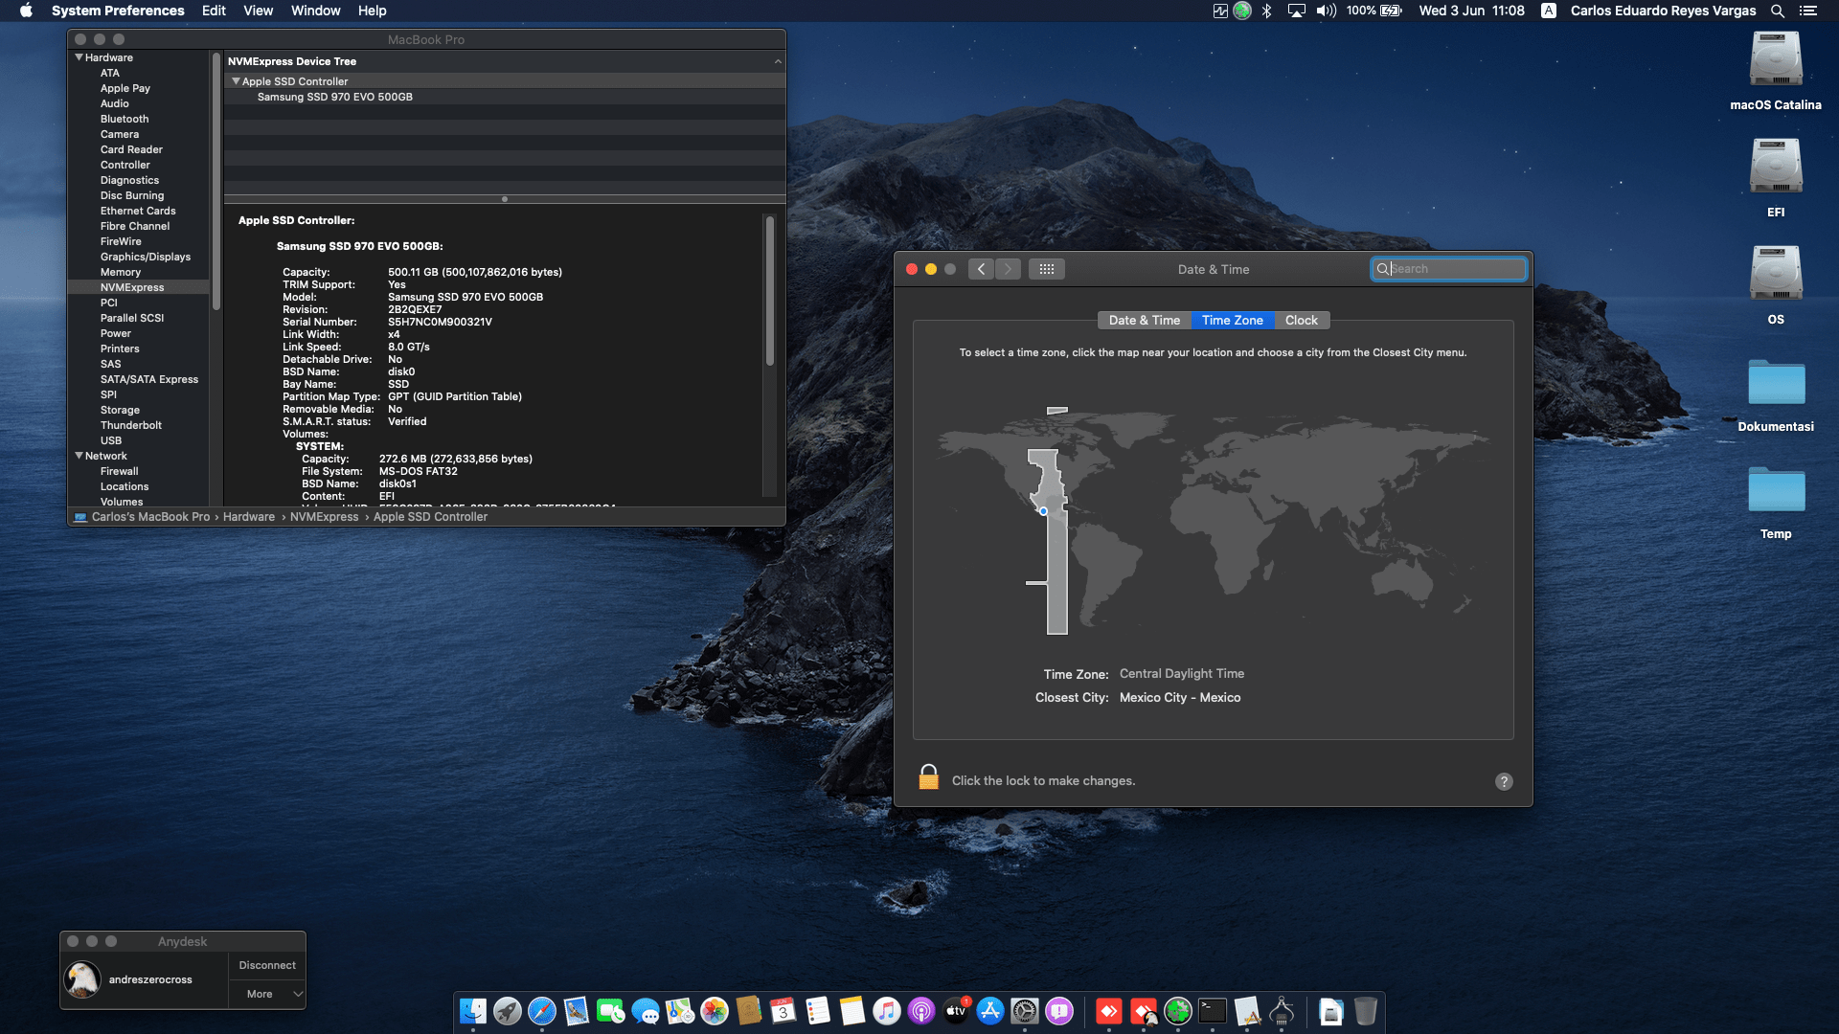Switch to the Date & Time tab

(1144, 321)
